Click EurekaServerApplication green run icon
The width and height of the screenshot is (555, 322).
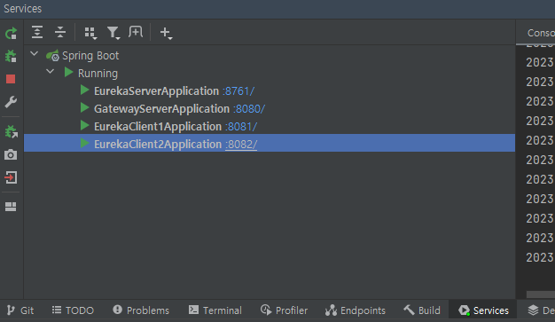point(84,90)
